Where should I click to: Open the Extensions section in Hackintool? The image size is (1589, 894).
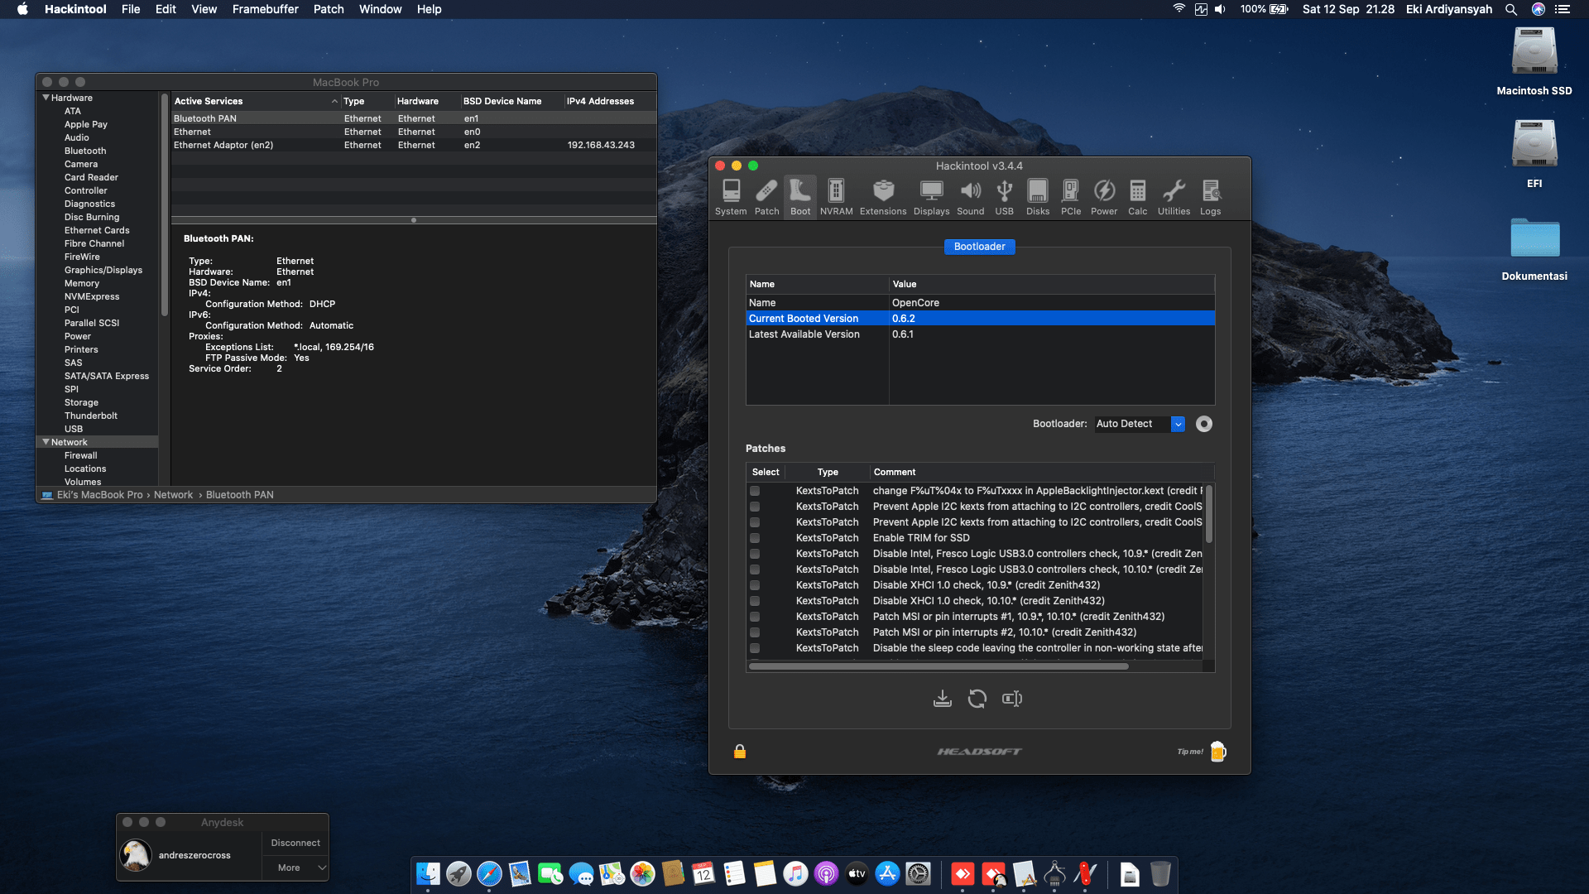coord(883,197)
